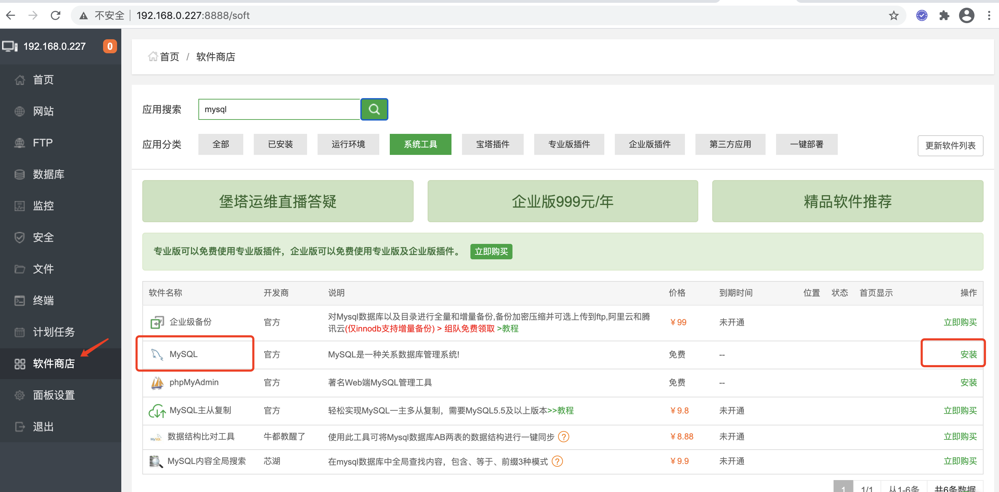Click the 立即购买 green banner button
The image size is (999, 492).
[x=491, y=251]
